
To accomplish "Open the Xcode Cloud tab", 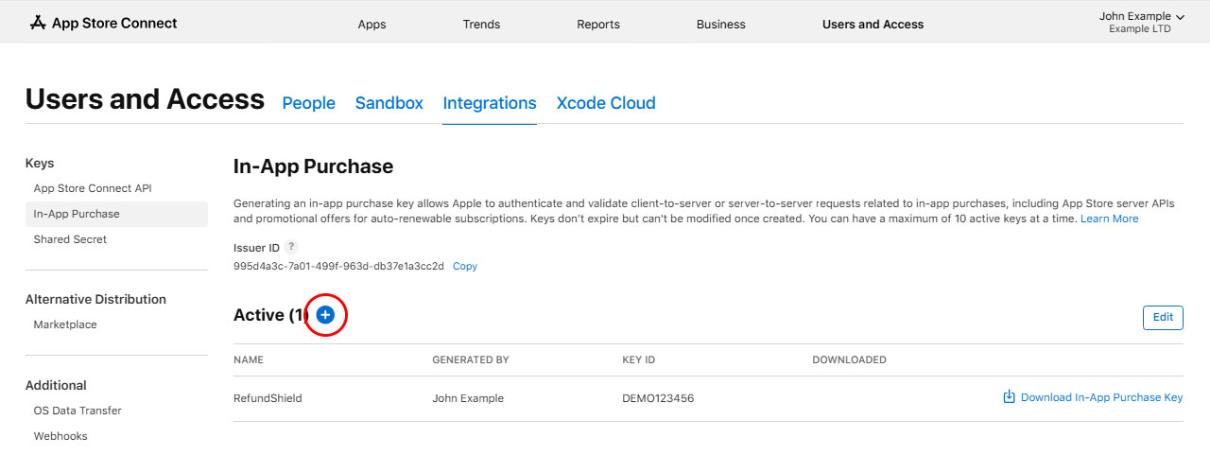I will tap(606, 103).
